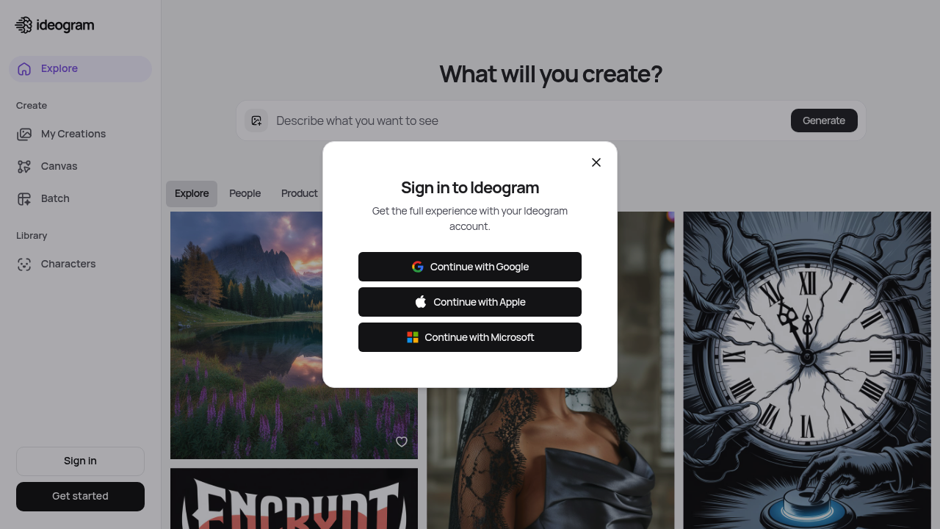The height and width of the screenshot is (529, 940).
Task: Click the Characters face icon
Action: (24, 264)
